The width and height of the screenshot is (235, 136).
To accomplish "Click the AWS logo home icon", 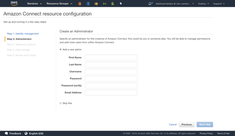I will (14, 3).
